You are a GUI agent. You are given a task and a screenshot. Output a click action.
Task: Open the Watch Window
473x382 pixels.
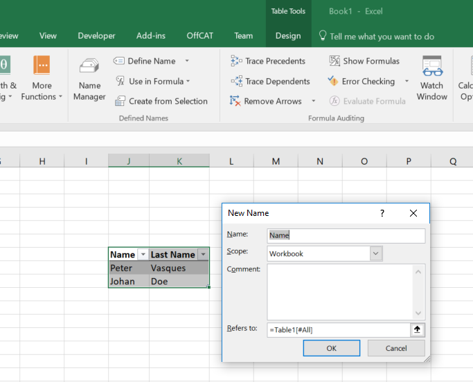[x=432, y=78]
